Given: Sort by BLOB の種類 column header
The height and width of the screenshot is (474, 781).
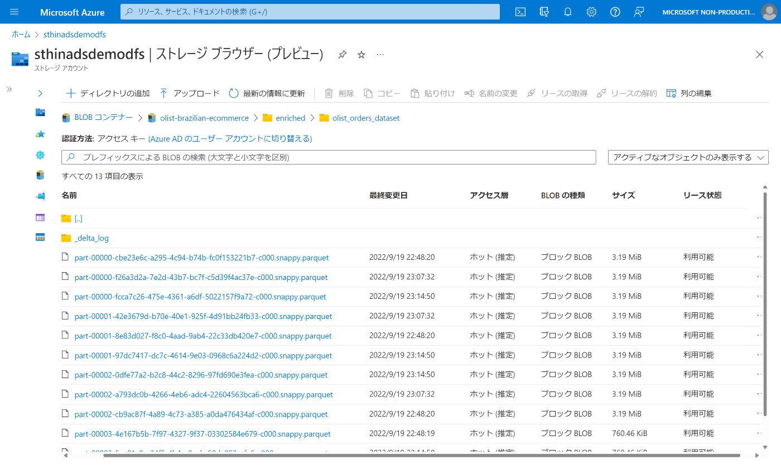Looking at the screenshot, I should click(x=563, y=195).
